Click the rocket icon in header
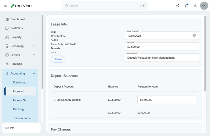210x136 pixels. coord(195,6)
